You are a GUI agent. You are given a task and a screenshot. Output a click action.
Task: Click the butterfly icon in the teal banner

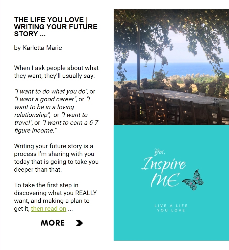(x=193, y=180)
